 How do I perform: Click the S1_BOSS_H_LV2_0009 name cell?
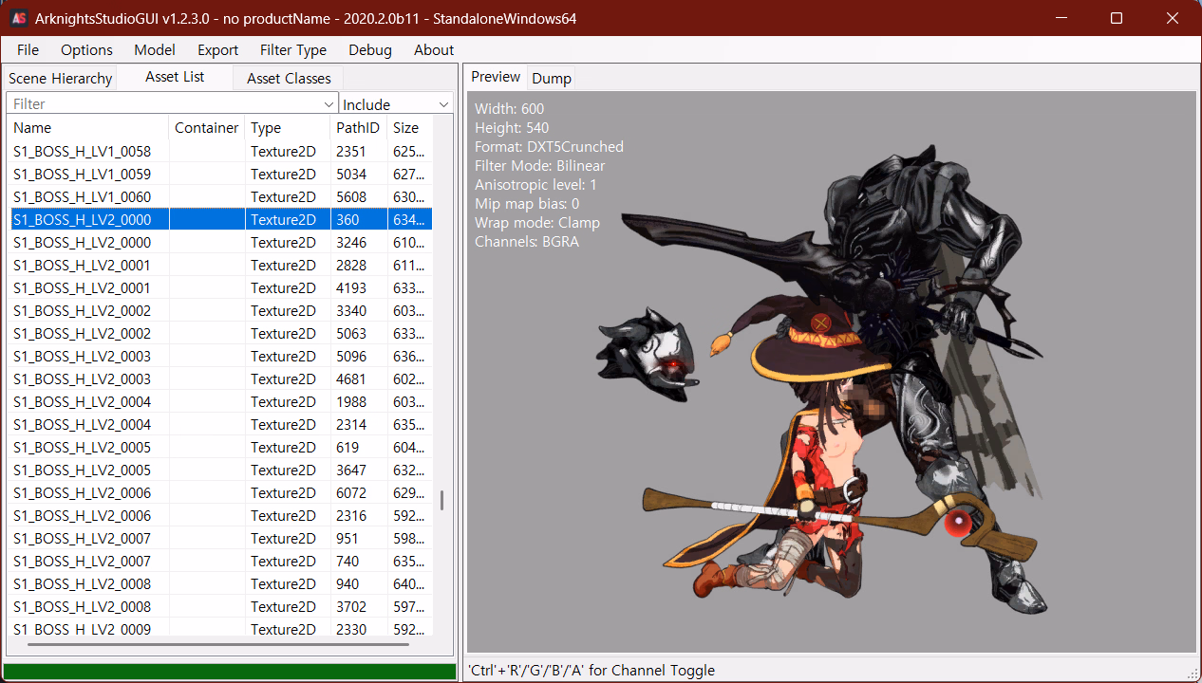83,628
